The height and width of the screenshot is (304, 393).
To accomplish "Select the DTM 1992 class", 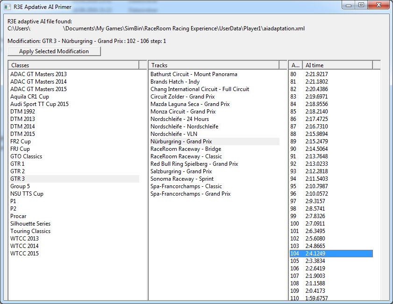I will click(x=74, y=112).
